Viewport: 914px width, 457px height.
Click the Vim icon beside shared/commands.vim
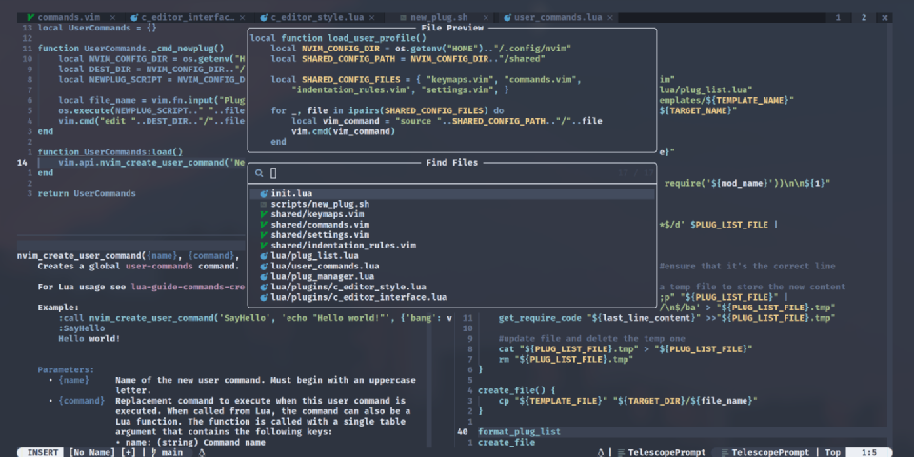264,225
